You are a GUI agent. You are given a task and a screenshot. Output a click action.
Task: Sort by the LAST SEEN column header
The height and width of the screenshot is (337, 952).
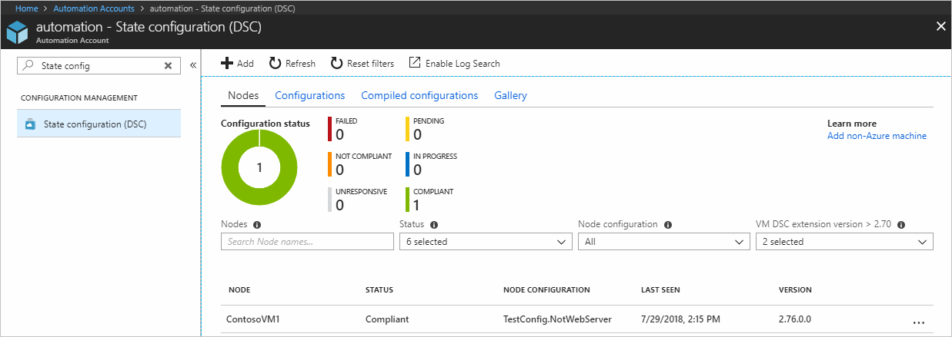[x=660, y=290]
